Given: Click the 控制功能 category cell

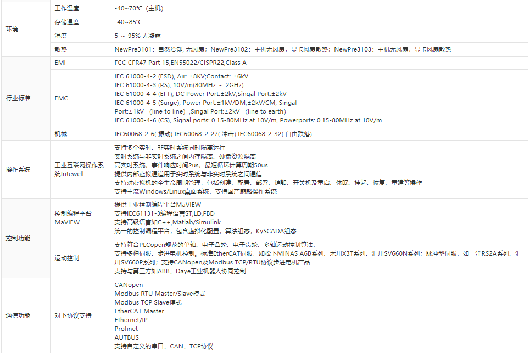Looking at the screenshot, I should pyautogui.click(x=18, y=239).
